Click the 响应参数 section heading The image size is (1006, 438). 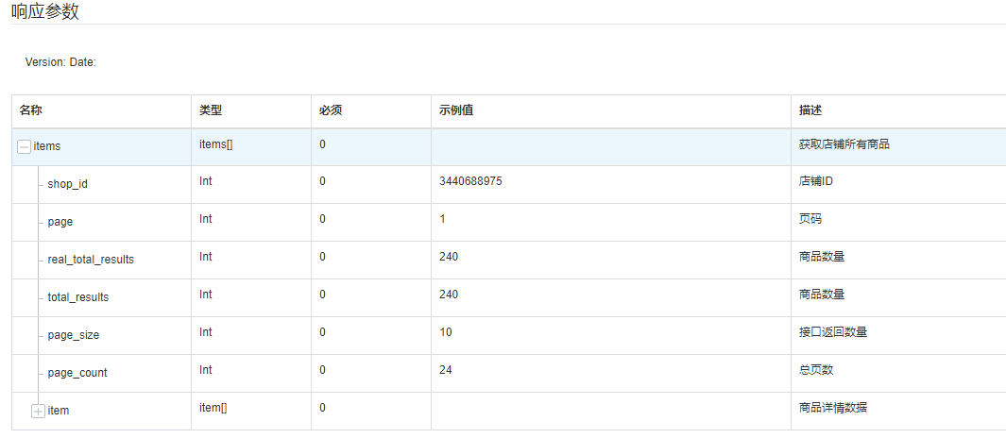pyautogui.click(x=45, y=11)
